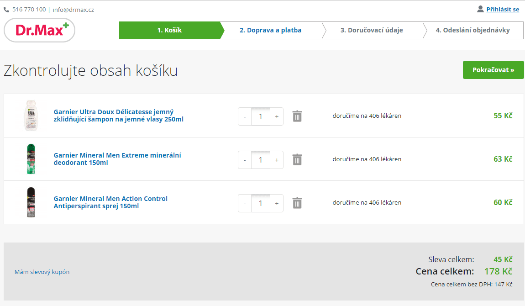This screenshot has width=525, height=306.
Task: Remove Garnier Mineral Men Extreme deodorant via trash icon
Action: pyautogui.click(x=297, y=160)
